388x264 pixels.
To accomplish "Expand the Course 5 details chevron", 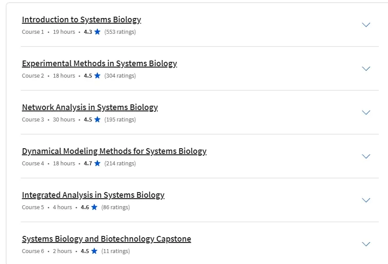I will (x=366, y=200).
